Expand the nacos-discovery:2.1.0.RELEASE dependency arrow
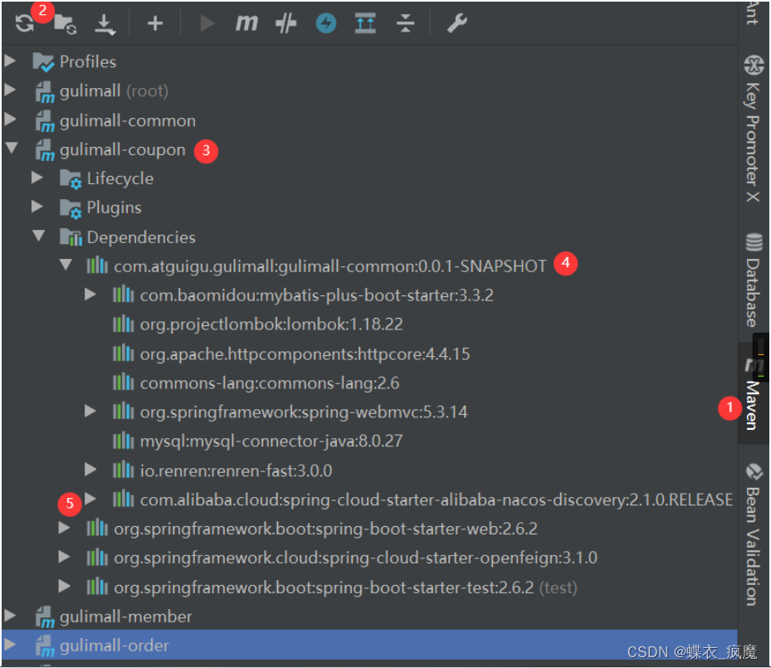This screenshot has width=771, height=668. pyautogui.click(x=90, y=499)
